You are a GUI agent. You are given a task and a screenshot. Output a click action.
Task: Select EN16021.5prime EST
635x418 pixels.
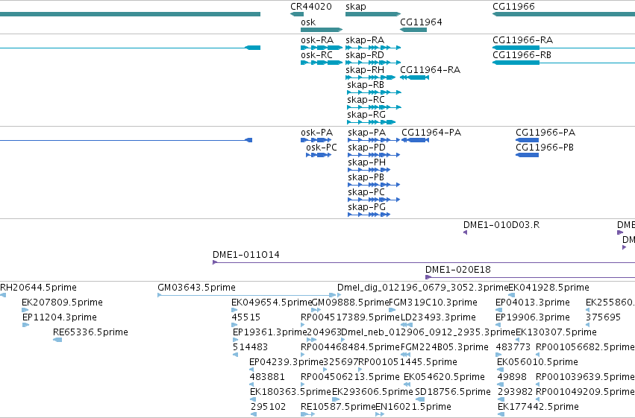point(380,414)
